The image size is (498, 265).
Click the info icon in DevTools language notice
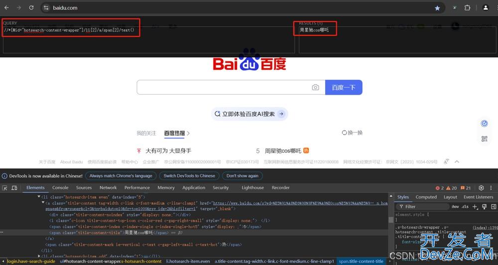click(4, 176)
